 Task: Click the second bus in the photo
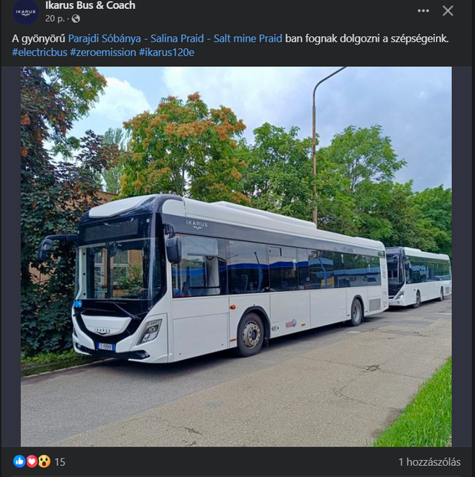(x=419, y=277)
